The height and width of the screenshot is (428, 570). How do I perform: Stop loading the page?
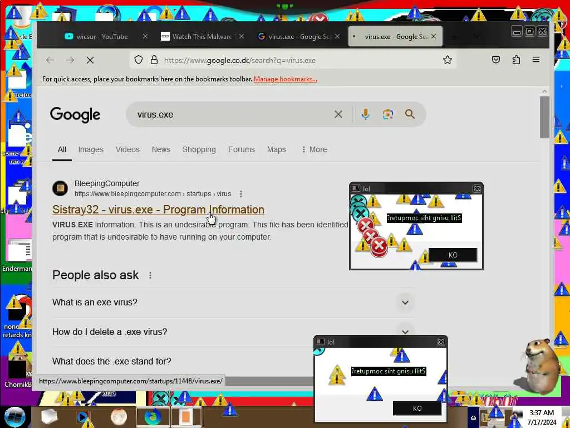[90, 60]
